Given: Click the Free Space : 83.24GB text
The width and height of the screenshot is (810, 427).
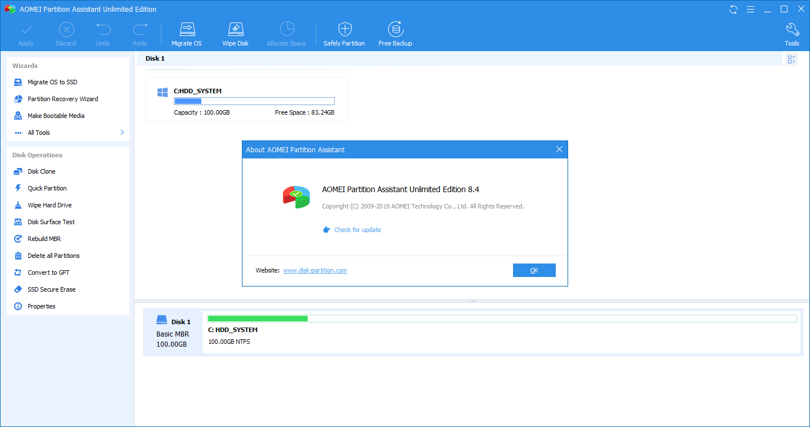Looking at the screenshot, I should click(305, 112).
